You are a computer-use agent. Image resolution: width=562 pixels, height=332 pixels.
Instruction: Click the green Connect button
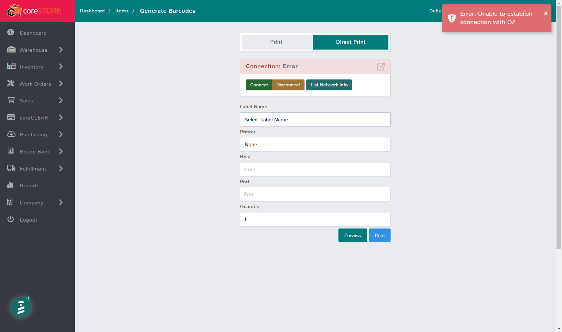[259, 85]
